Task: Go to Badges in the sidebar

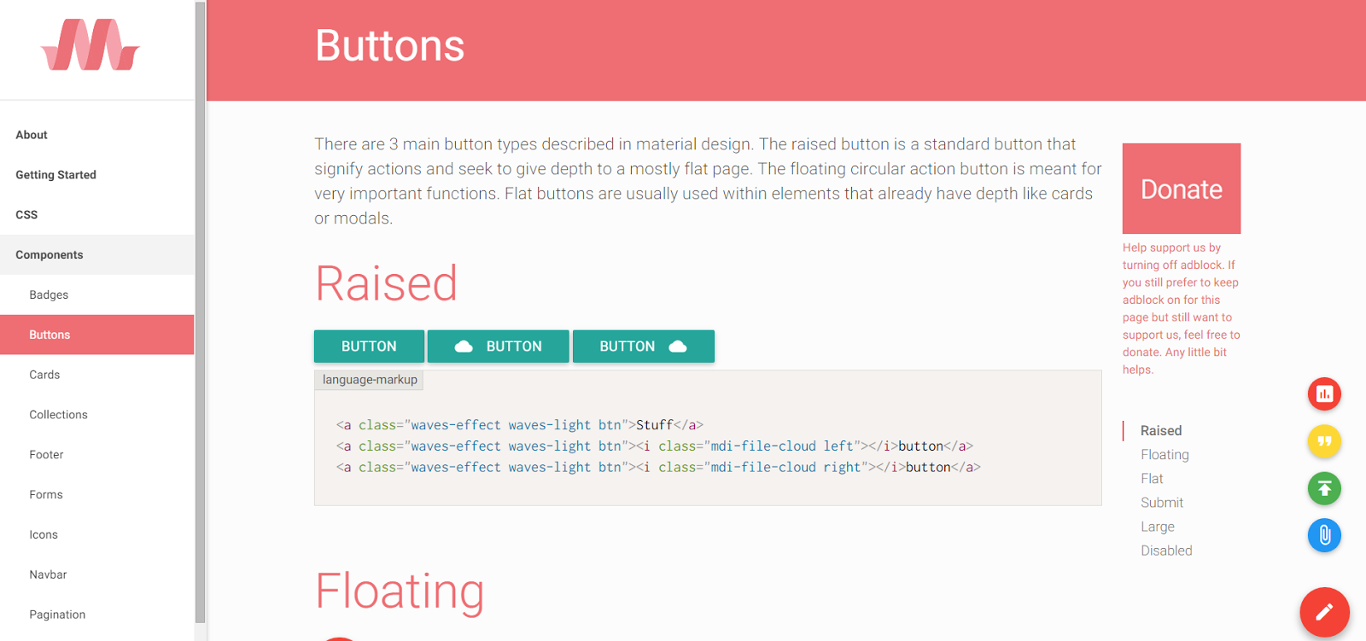Action: click(96, 295)
